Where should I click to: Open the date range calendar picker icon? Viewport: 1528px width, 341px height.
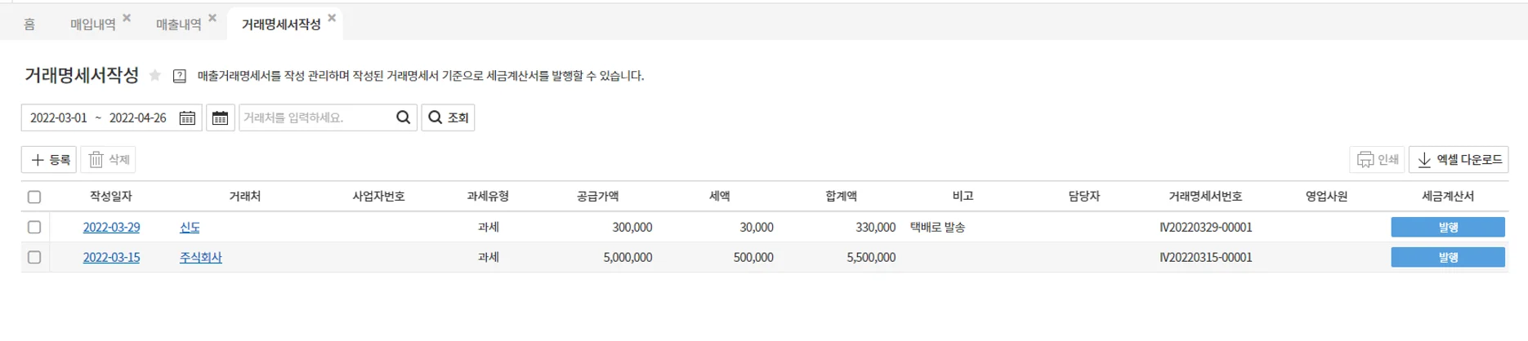(x=187, y=118)
